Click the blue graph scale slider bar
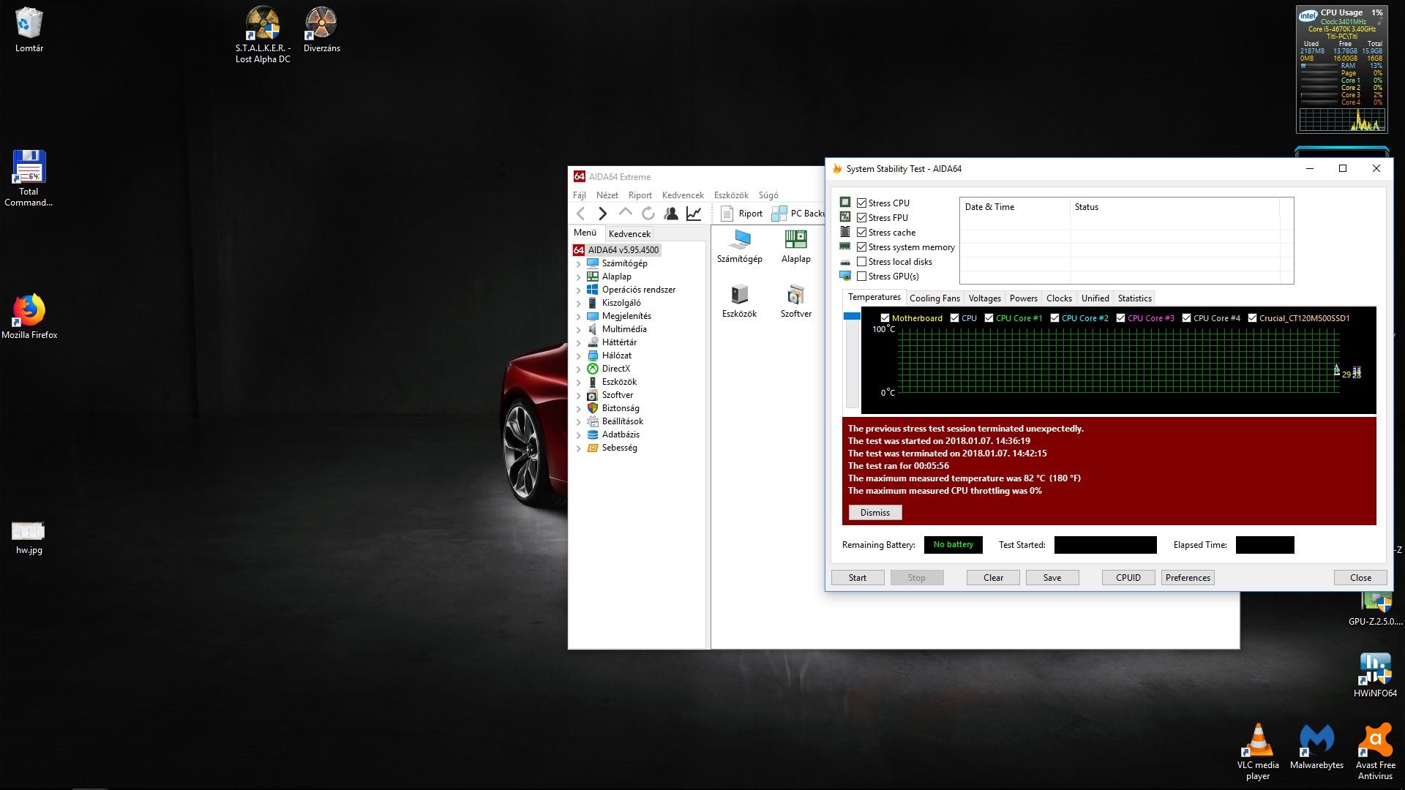 (x=852, y=317)
